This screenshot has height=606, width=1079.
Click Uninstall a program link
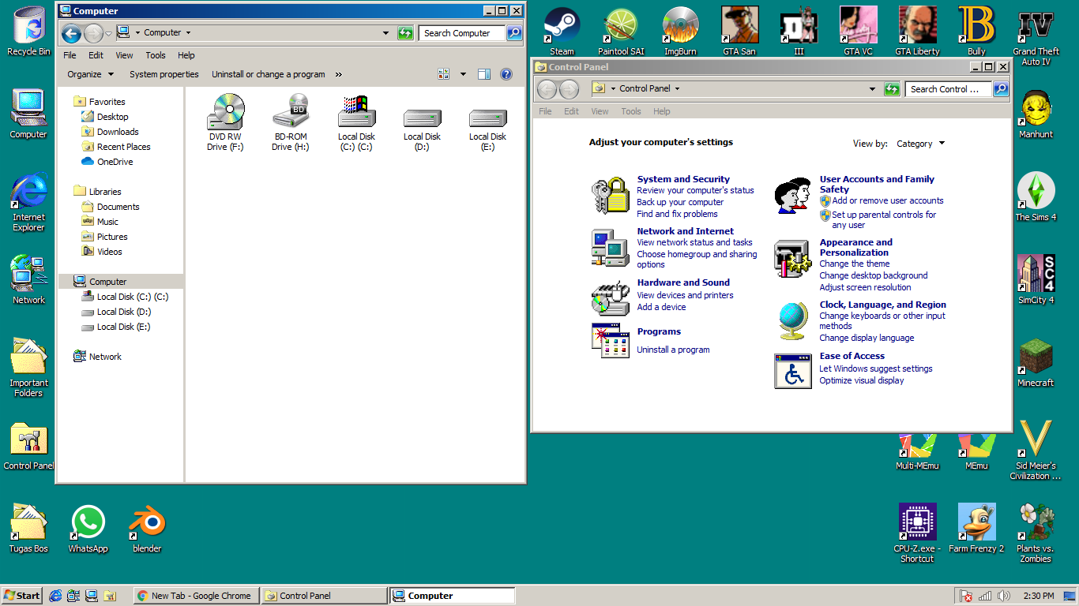(673, 350)
